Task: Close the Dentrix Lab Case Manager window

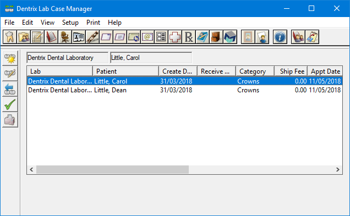Action: (x=337, y=8)
